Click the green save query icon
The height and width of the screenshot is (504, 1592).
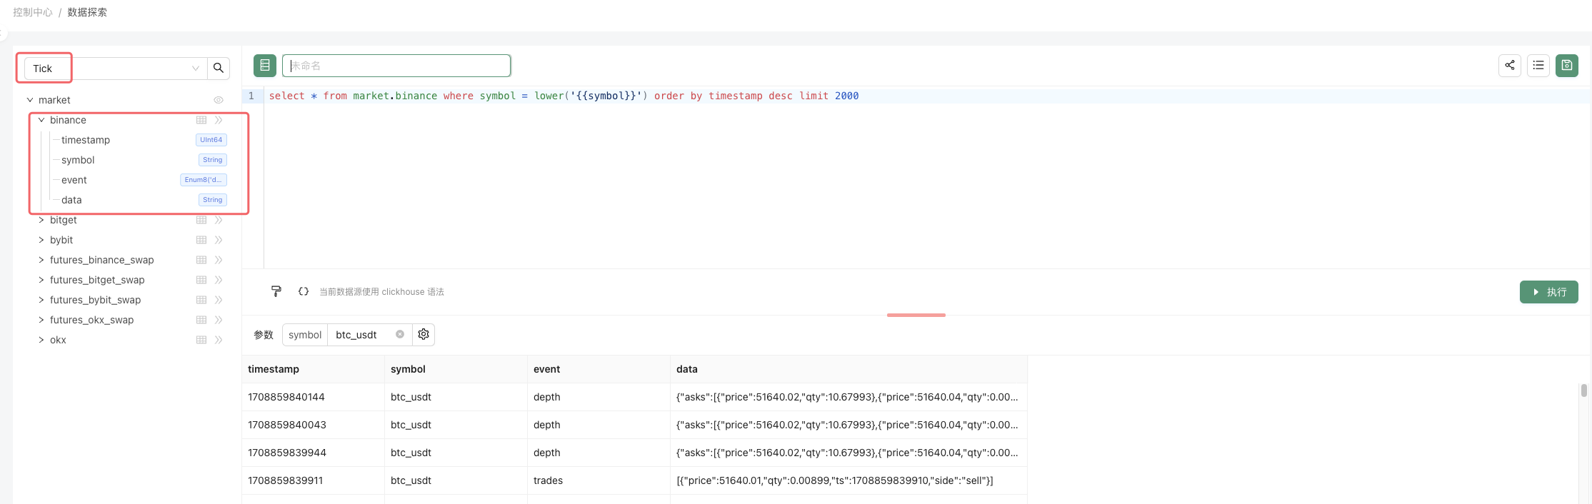pos(1566,66)
